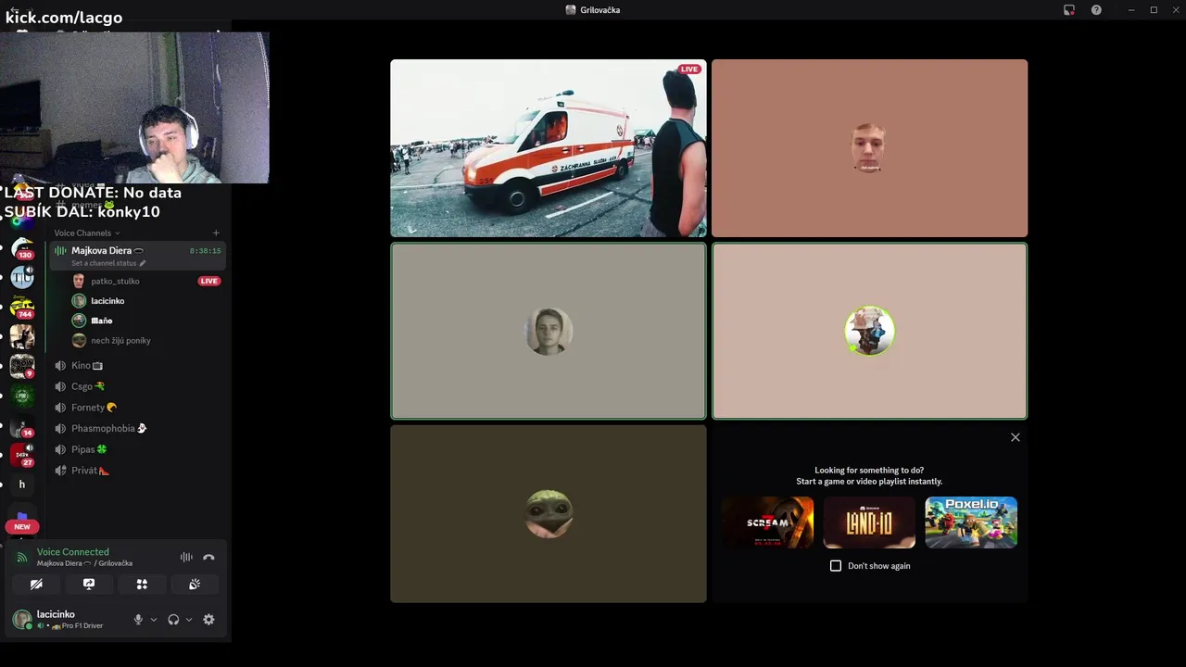
Task: Mute the microphone
Action: [x=138, y=620]
